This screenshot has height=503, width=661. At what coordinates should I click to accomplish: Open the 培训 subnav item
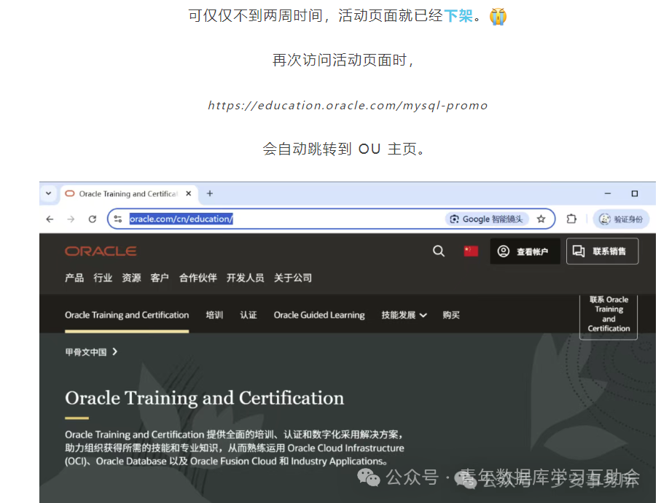click(x=214, y=315)
